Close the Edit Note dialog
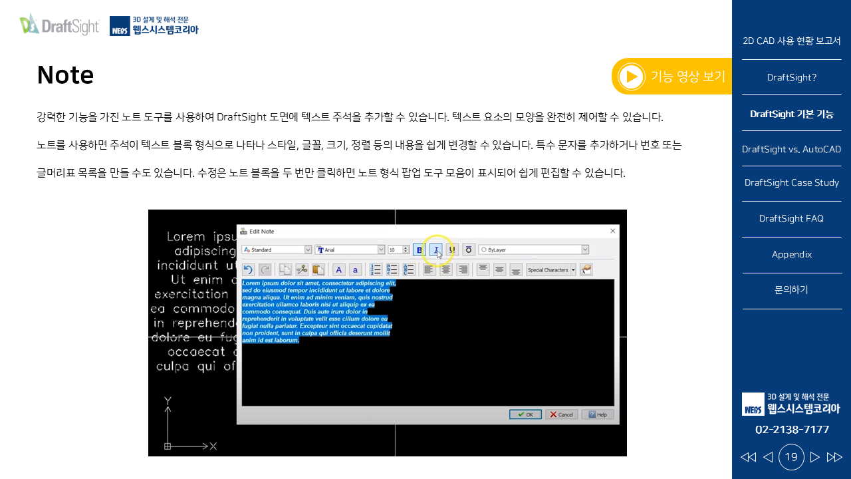The width and height of the screenshot is (851, 479). 612,231
